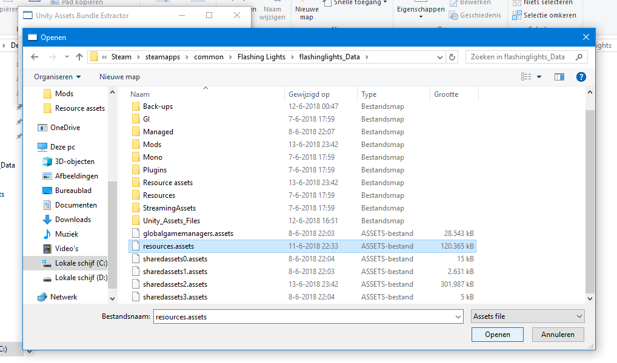Select the Back-ups folder
This screenshot has width=617, height=363.
[x=158, y=106]
